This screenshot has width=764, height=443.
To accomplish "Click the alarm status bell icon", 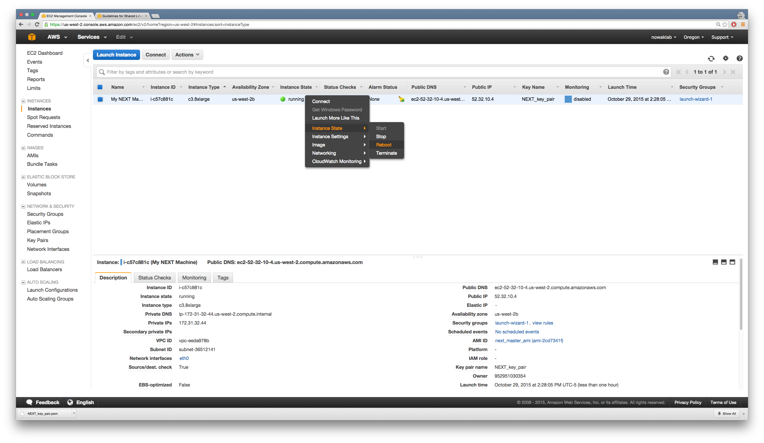I will coord(401,99).
